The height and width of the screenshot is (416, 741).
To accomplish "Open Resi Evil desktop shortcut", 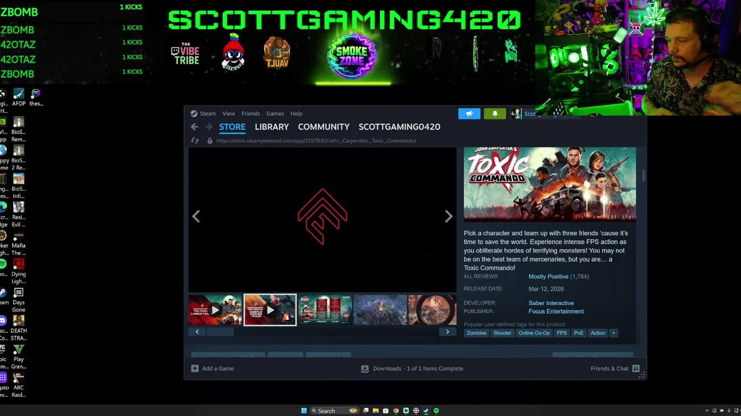I will tap(19, 214).
